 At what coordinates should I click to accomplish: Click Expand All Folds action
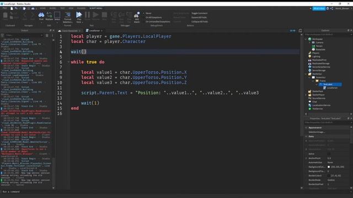pyautogui.click(x=199, y=18)
